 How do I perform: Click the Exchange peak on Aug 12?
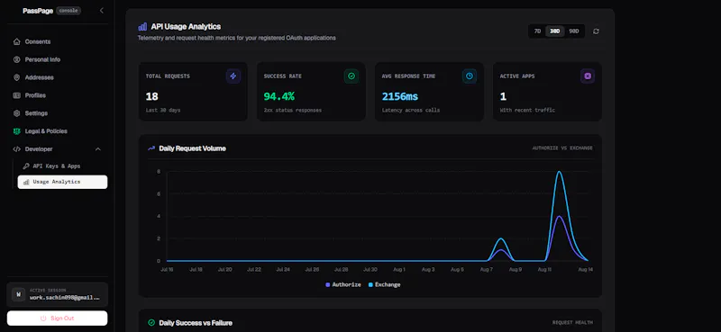pos(559,172)
